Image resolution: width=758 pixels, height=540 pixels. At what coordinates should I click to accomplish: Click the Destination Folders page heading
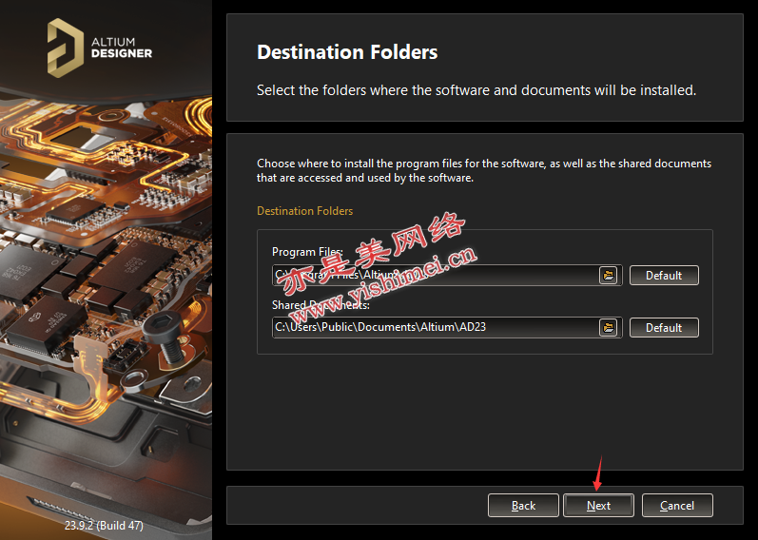(x=347, y=51)
